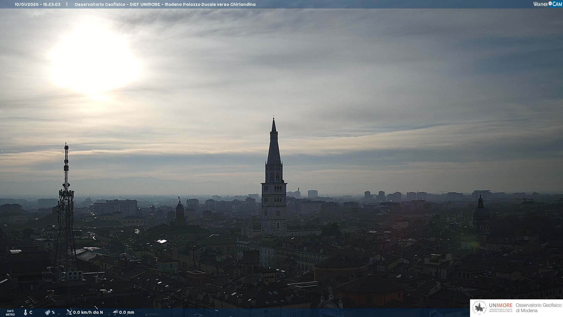Click the UNIMORE horseman seal emblem

(x=479, y=308)
